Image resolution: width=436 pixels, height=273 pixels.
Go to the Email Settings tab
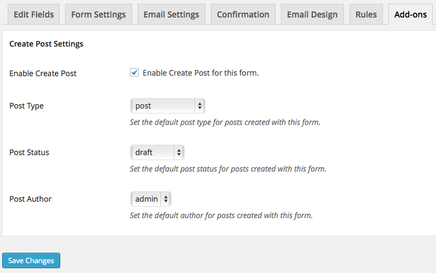171,14
